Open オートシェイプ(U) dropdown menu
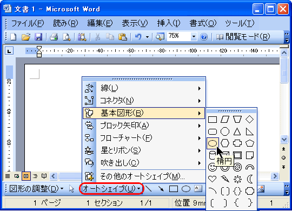This screenshot has width=292, height=211. coord(111,189)
